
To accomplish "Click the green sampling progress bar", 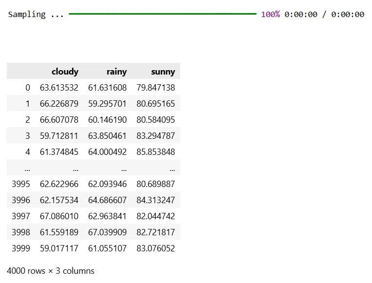I will coord(163,14).
